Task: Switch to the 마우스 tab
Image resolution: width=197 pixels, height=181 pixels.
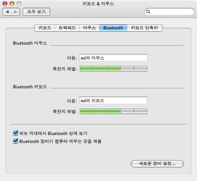Action: point(89,28)
